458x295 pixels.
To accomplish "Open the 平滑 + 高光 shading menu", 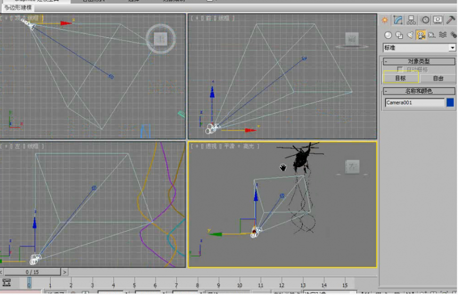I will pyautogui.click(x=239, y=146).
